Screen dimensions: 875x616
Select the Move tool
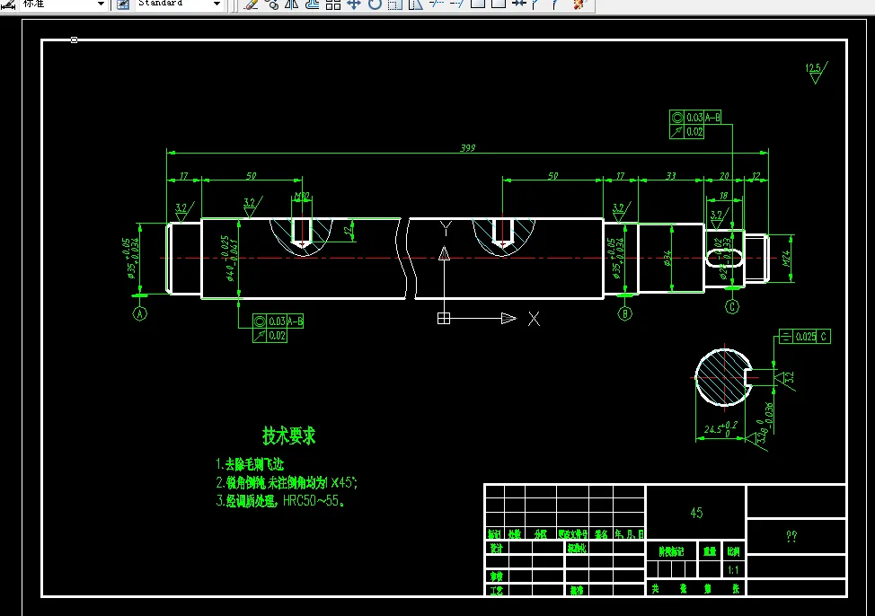(354, 4)
